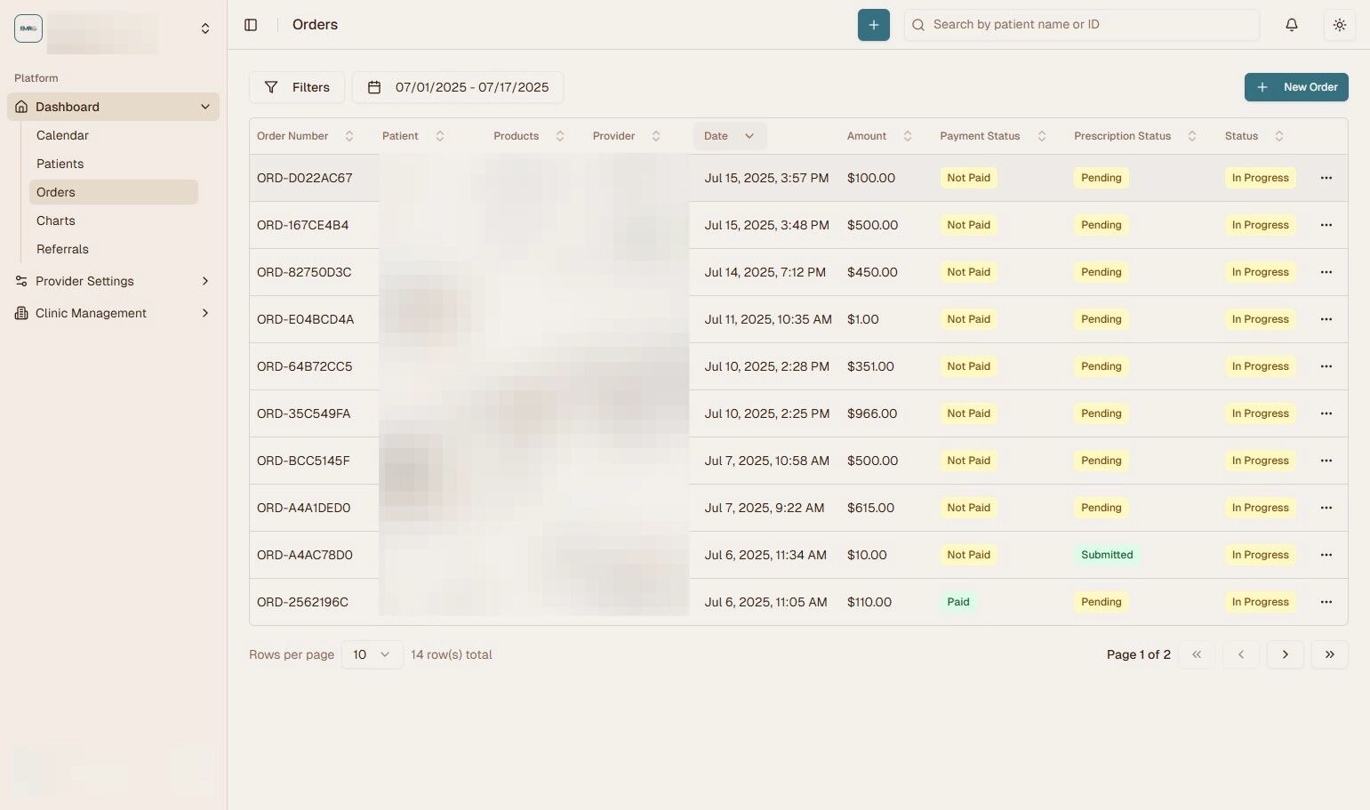
Task: Open the rows per page dropdown
Action: (x=371, y=654)
